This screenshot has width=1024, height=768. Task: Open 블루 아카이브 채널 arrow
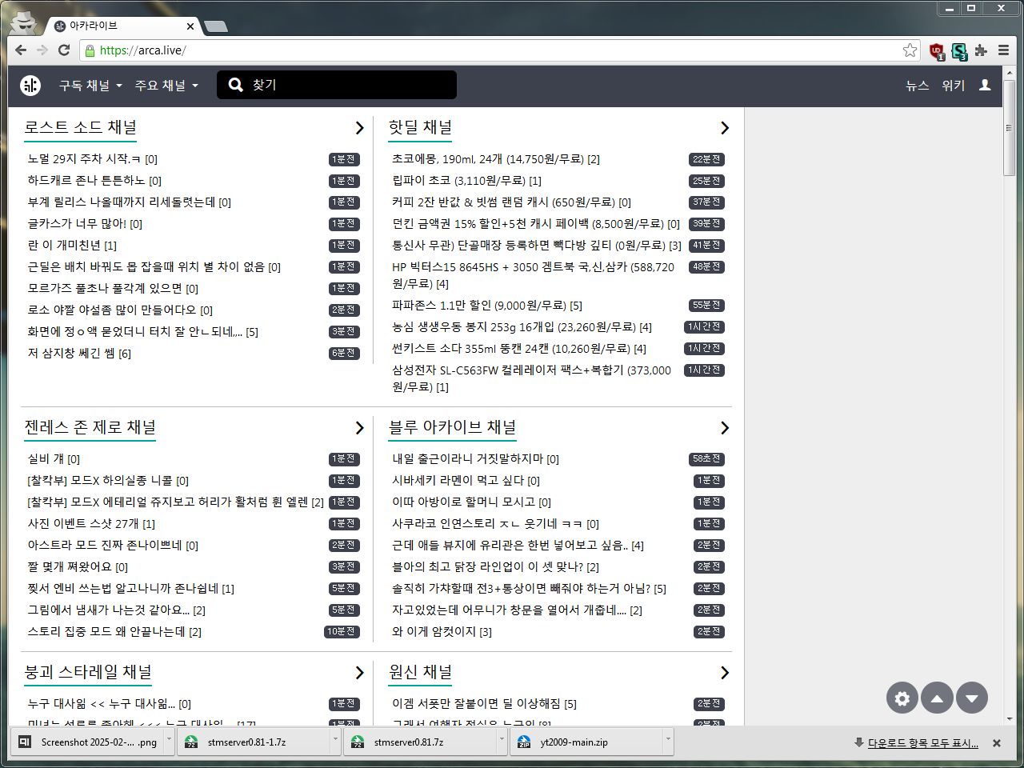tap(724, 428)
